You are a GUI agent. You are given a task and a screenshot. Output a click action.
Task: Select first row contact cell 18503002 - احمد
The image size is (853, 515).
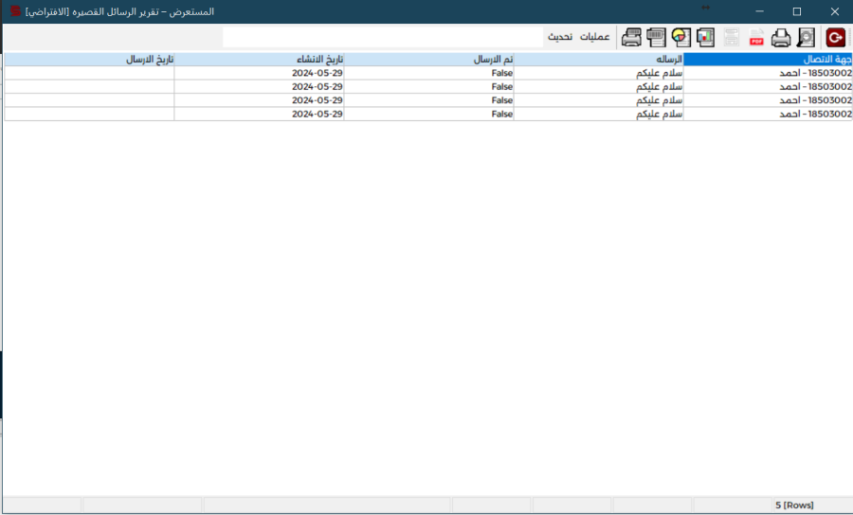tap(768, 73)
